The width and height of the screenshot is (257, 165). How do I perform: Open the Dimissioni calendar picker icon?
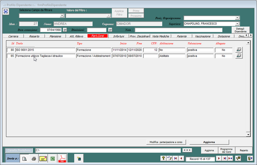coord(110,30)
